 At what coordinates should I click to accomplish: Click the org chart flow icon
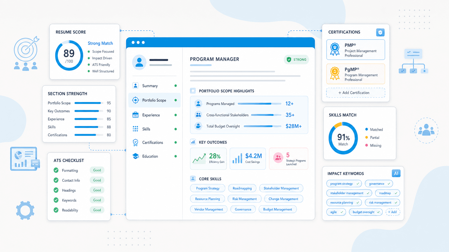(x=413, y=61)
